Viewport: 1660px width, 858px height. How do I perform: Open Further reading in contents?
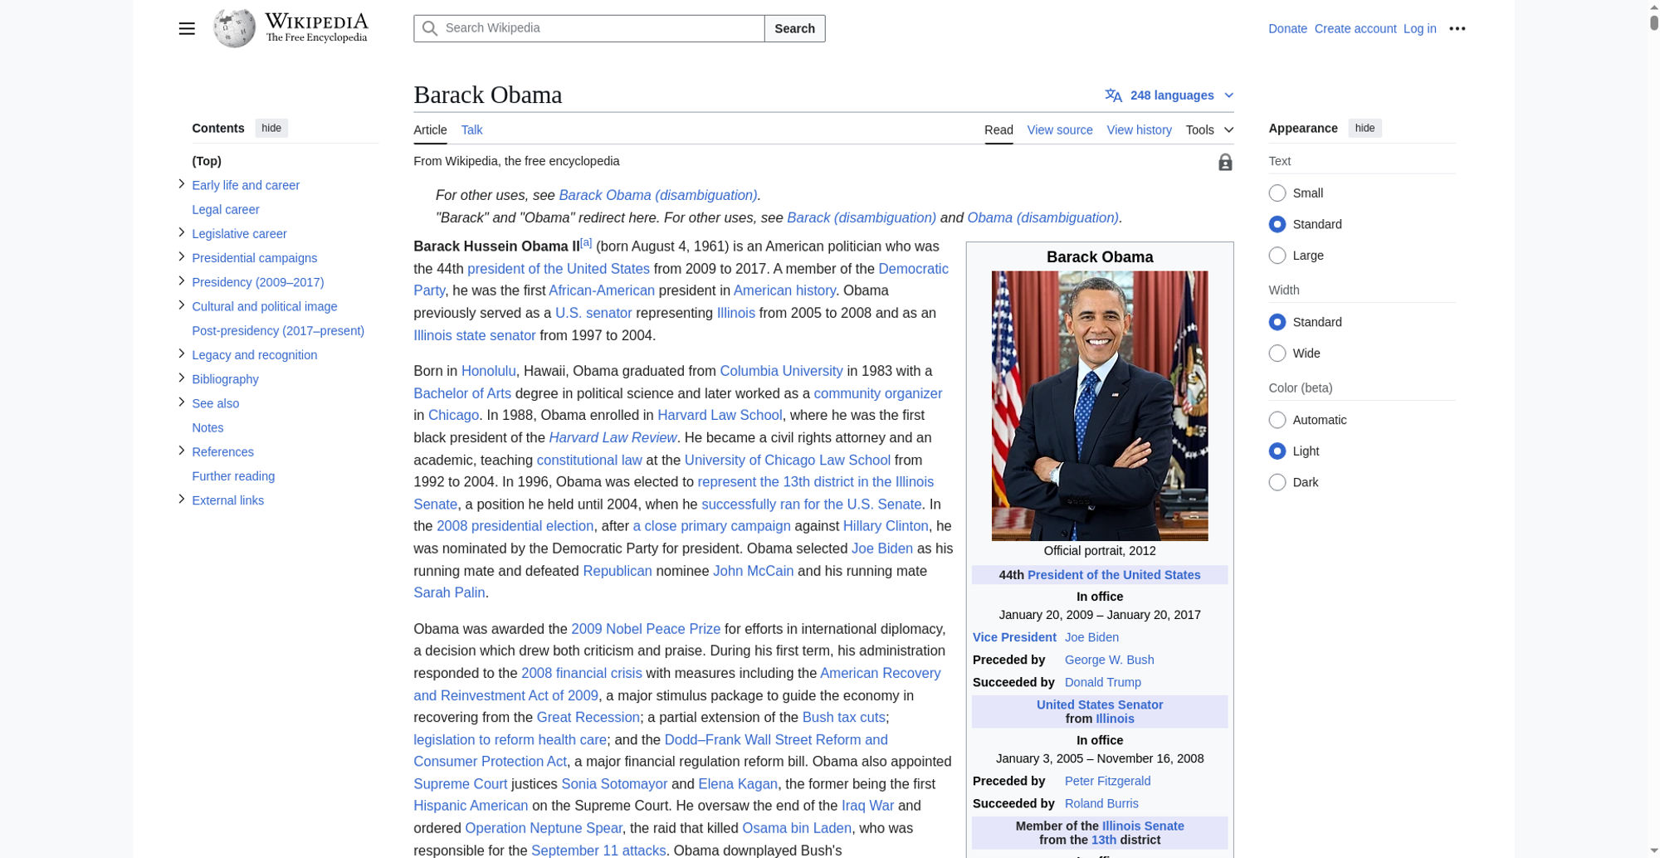click(233, 476)
